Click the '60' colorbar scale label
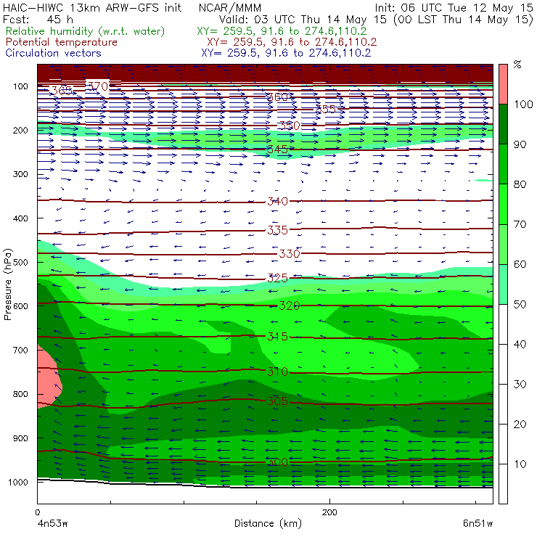The height and width of the screenshot is (537, 537). [520, 264]
